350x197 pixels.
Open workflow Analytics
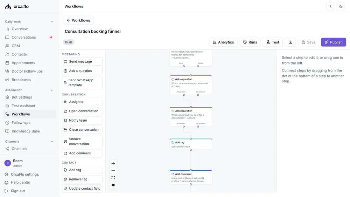click(x=223, y=42)
